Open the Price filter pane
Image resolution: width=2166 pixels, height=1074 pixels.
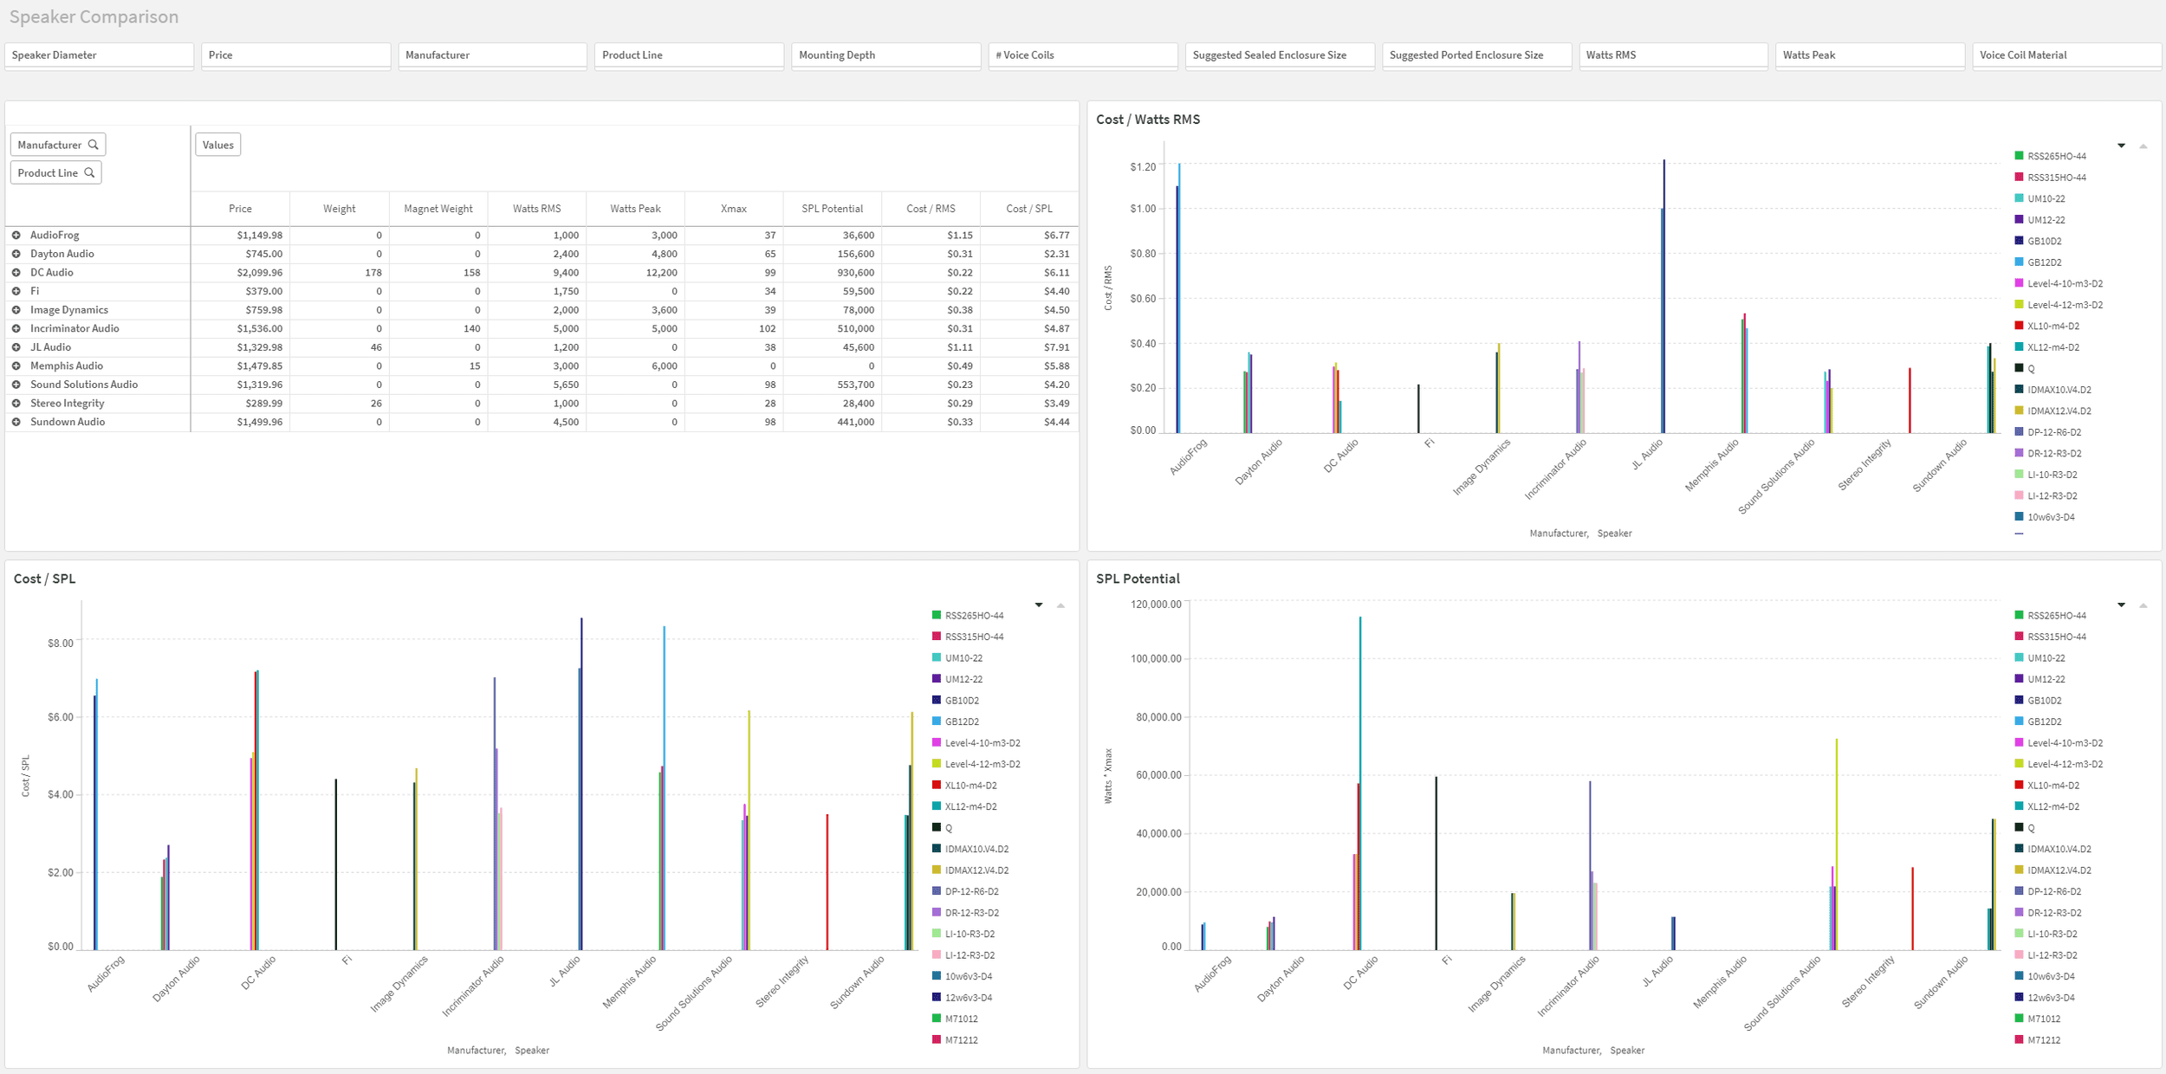tap(296, 55)
